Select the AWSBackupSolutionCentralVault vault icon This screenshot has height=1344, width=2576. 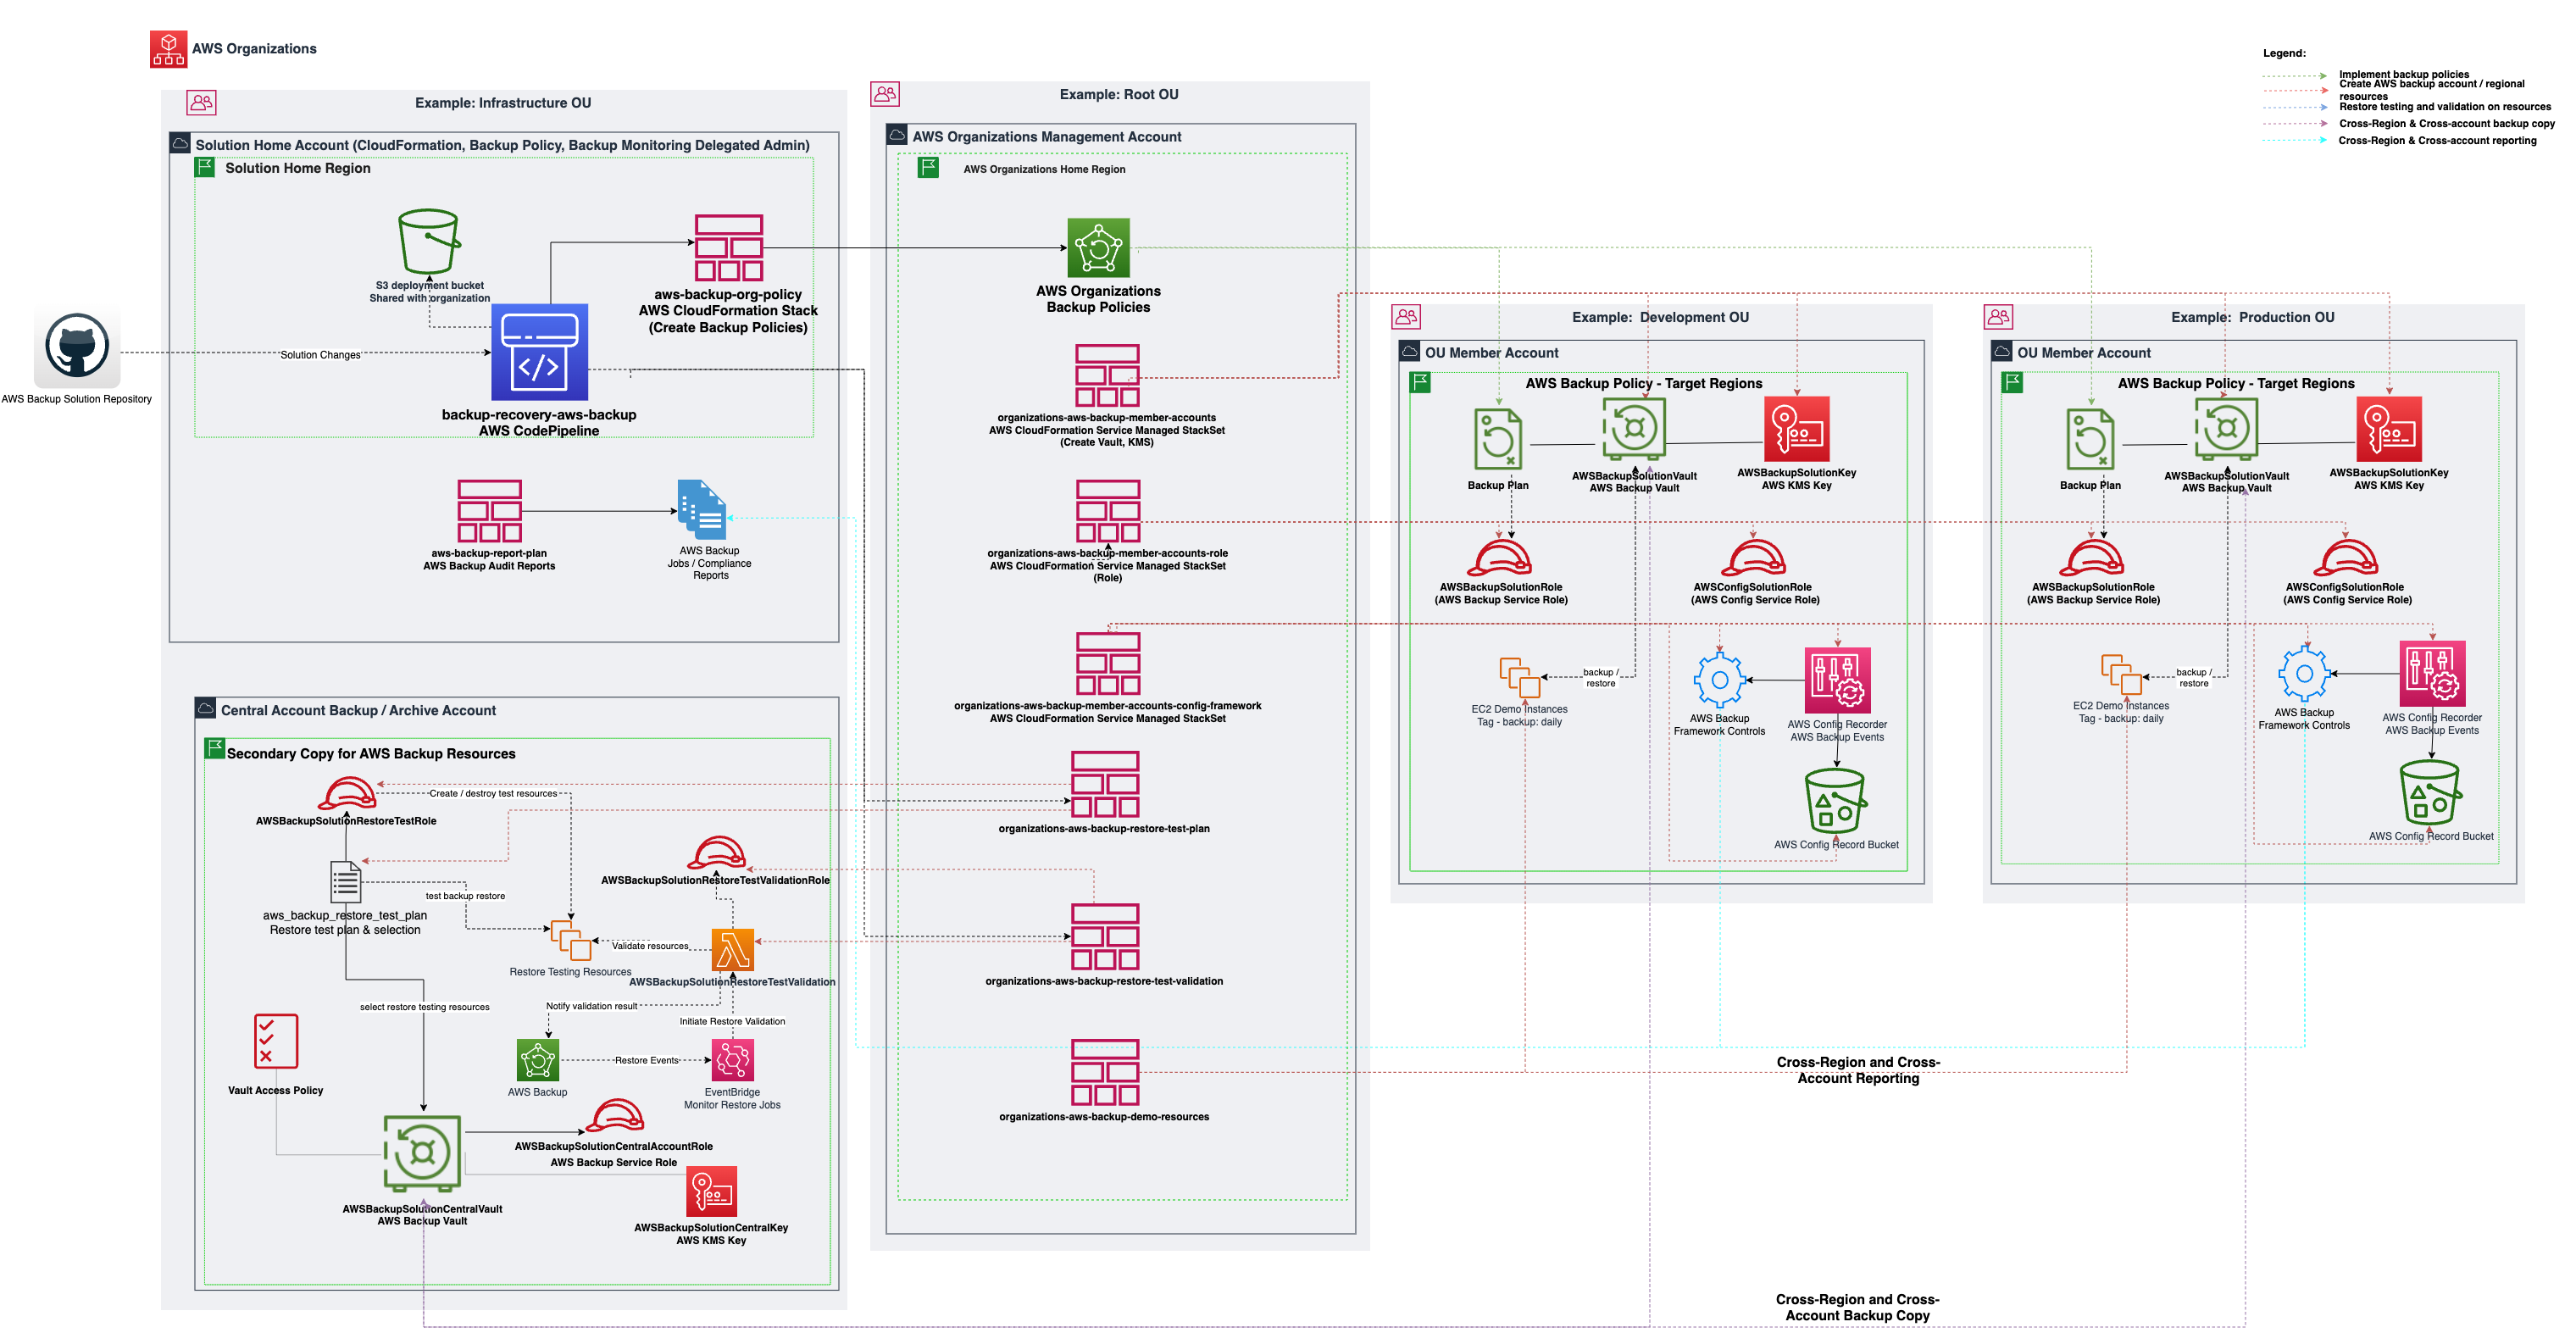[x=422, y=1153]
